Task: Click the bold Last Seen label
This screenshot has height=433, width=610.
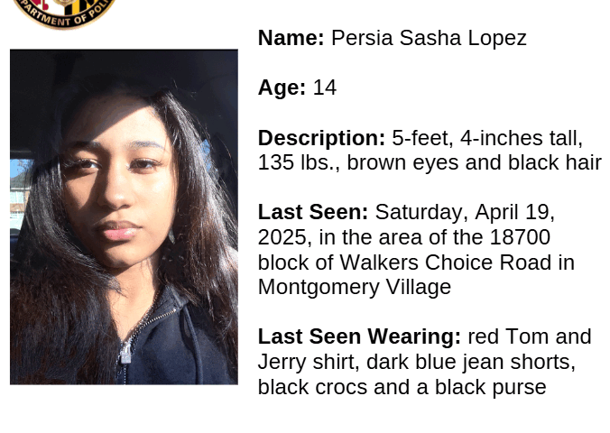Action: [x=313, y=212]
